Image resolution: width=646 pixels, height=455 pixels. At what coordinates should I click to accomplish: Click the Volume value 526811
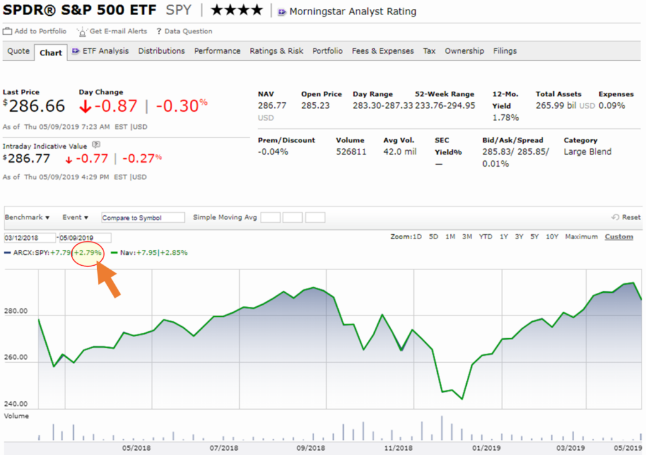(x=351, y=151)
